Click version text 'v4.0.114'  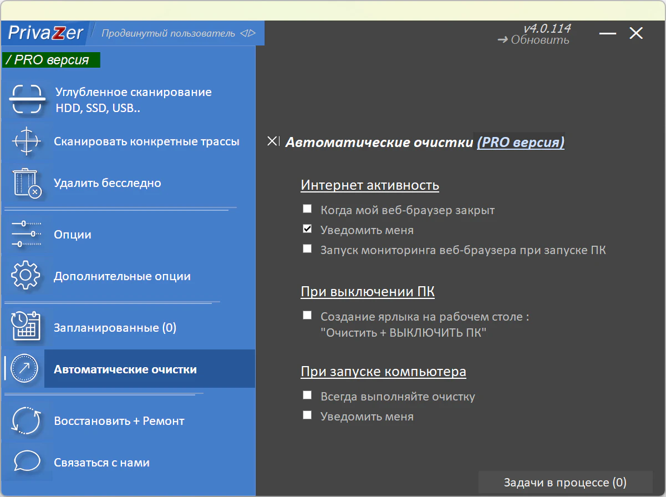coord(547,28)
